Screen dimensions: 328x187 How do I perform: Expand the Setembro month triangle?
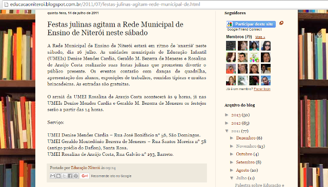click(232, 162)
